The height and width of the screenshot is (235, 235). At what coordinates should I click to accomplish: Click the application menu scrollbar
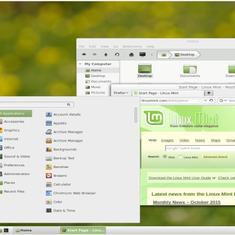click(x=136, y=115)
